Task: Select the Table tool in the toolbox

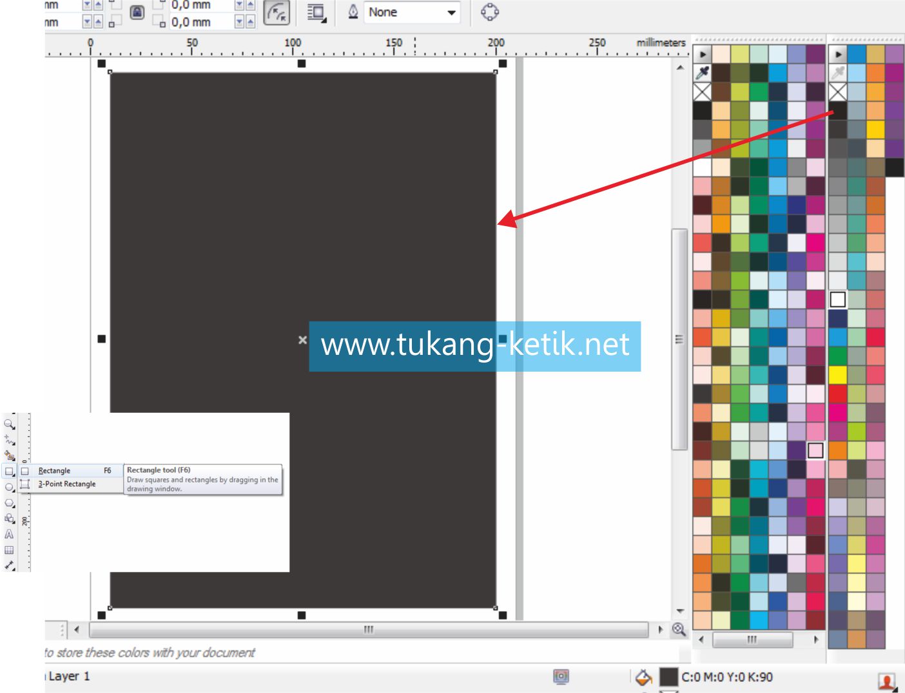Action: pyautogui.click(x=9, y=550)
